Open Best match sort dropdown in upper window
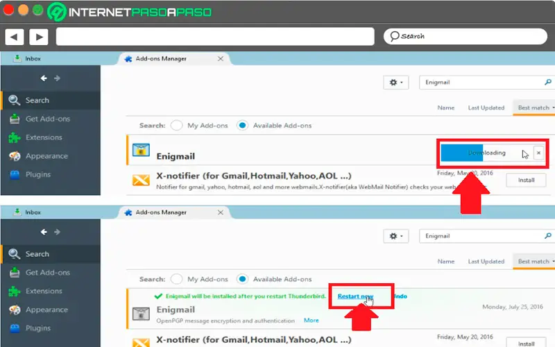Viewport: 555px width, 347px height. coord(535,108)
